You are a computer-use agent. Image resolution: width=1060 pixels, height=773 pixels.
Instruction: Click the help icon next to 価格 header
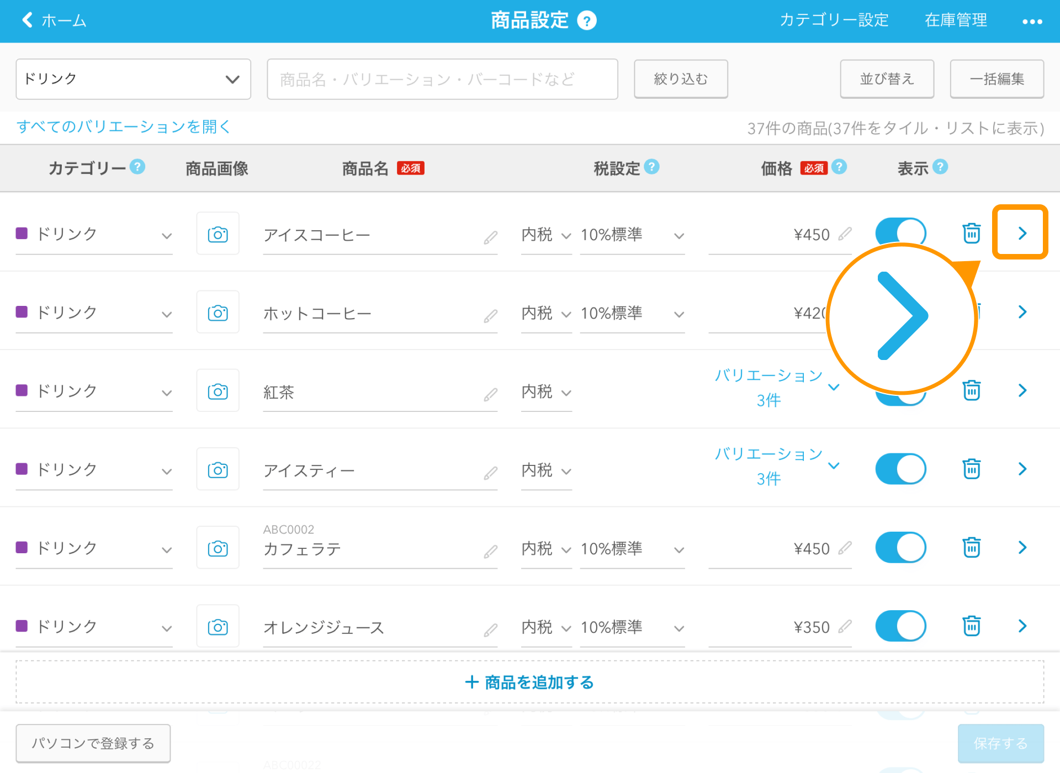coord(839,166)
